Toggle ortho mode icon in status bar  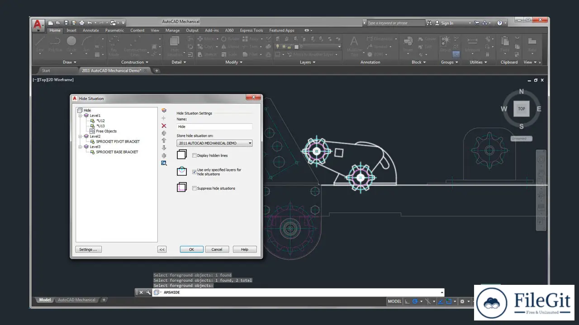coord(407,301)
